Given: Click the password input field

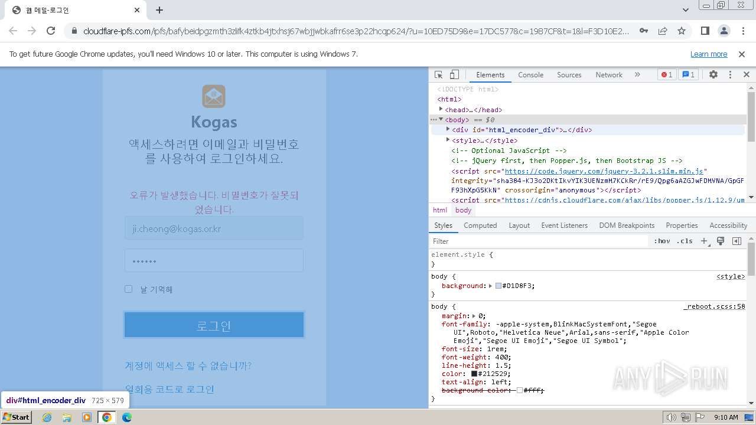Looking at the screenshot, I should pyautogui.click(x=214, y=260).
